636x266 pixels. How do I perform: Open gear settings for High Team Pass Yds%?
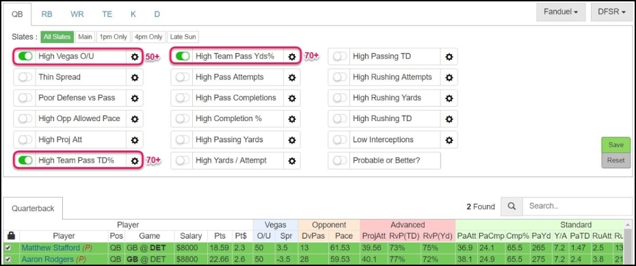pos(291,57)
